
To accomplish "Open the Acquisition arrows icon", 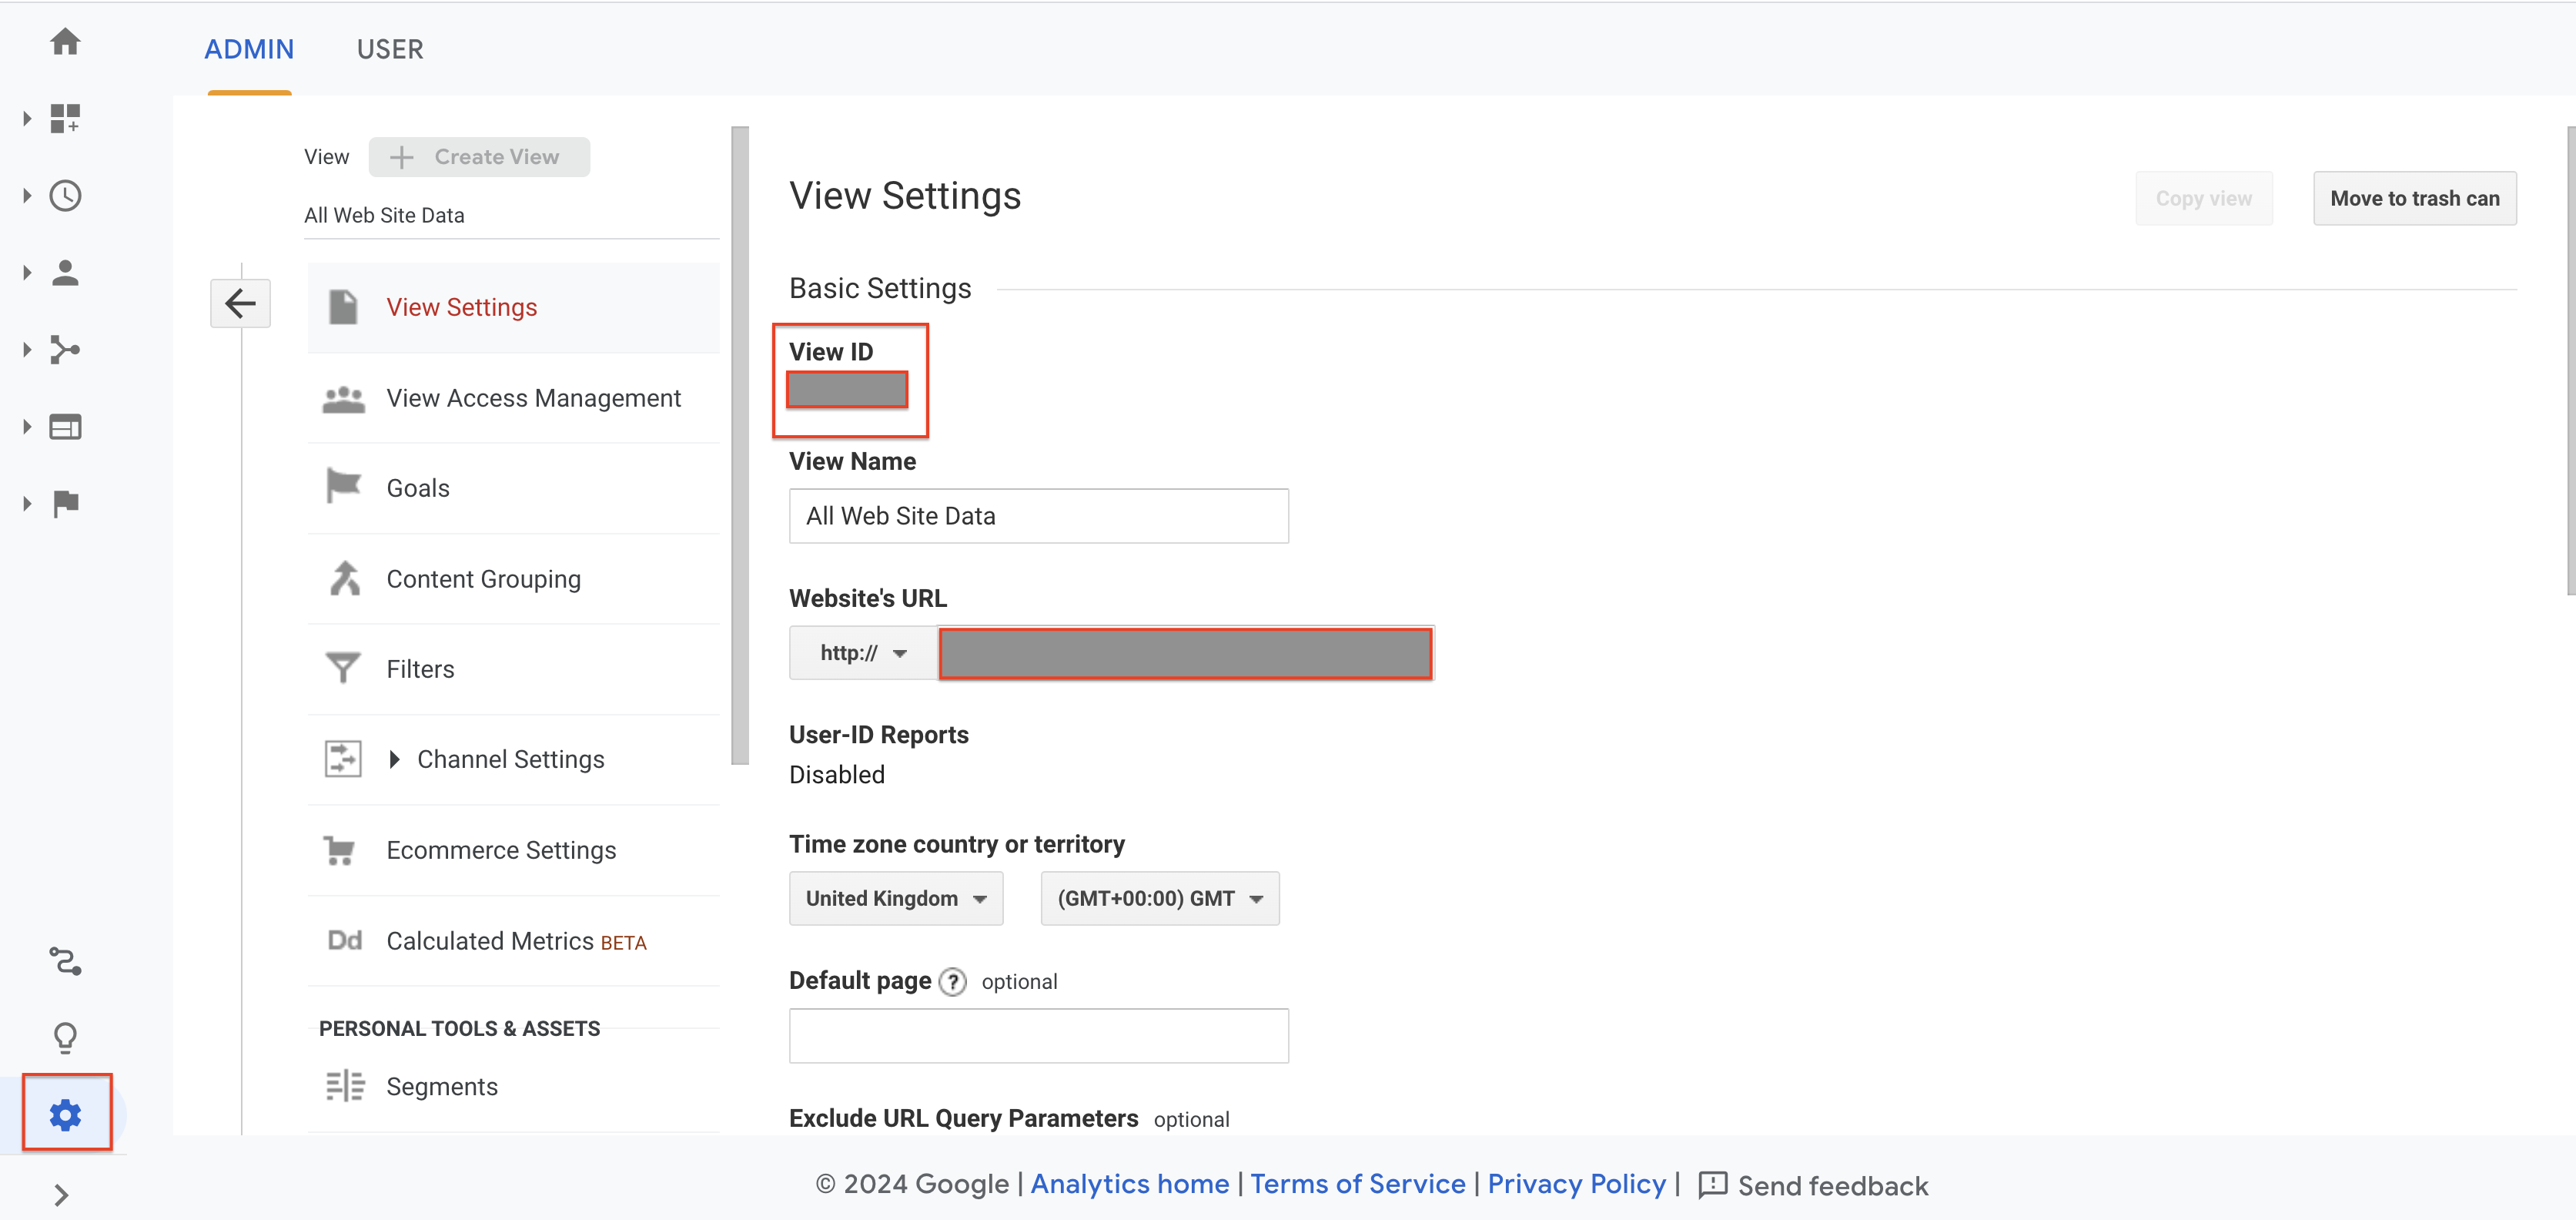I will (x=65, y=350).
